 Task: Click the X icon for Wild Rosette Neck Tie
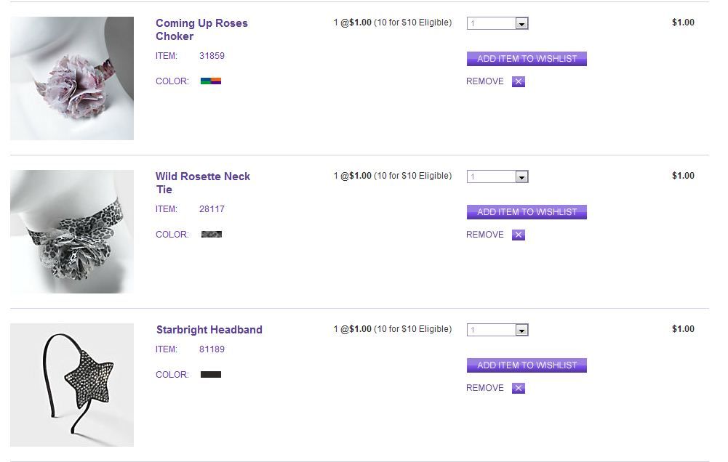click(x=518, y=235)
